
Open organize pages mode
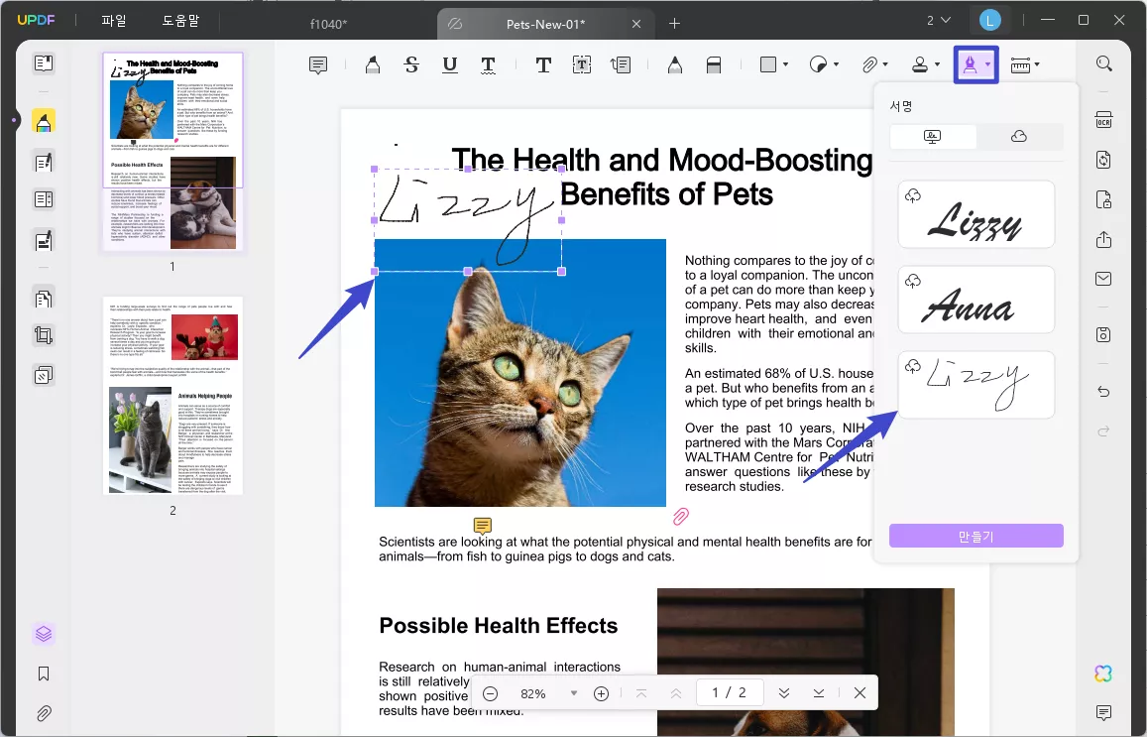pos(44,298)
